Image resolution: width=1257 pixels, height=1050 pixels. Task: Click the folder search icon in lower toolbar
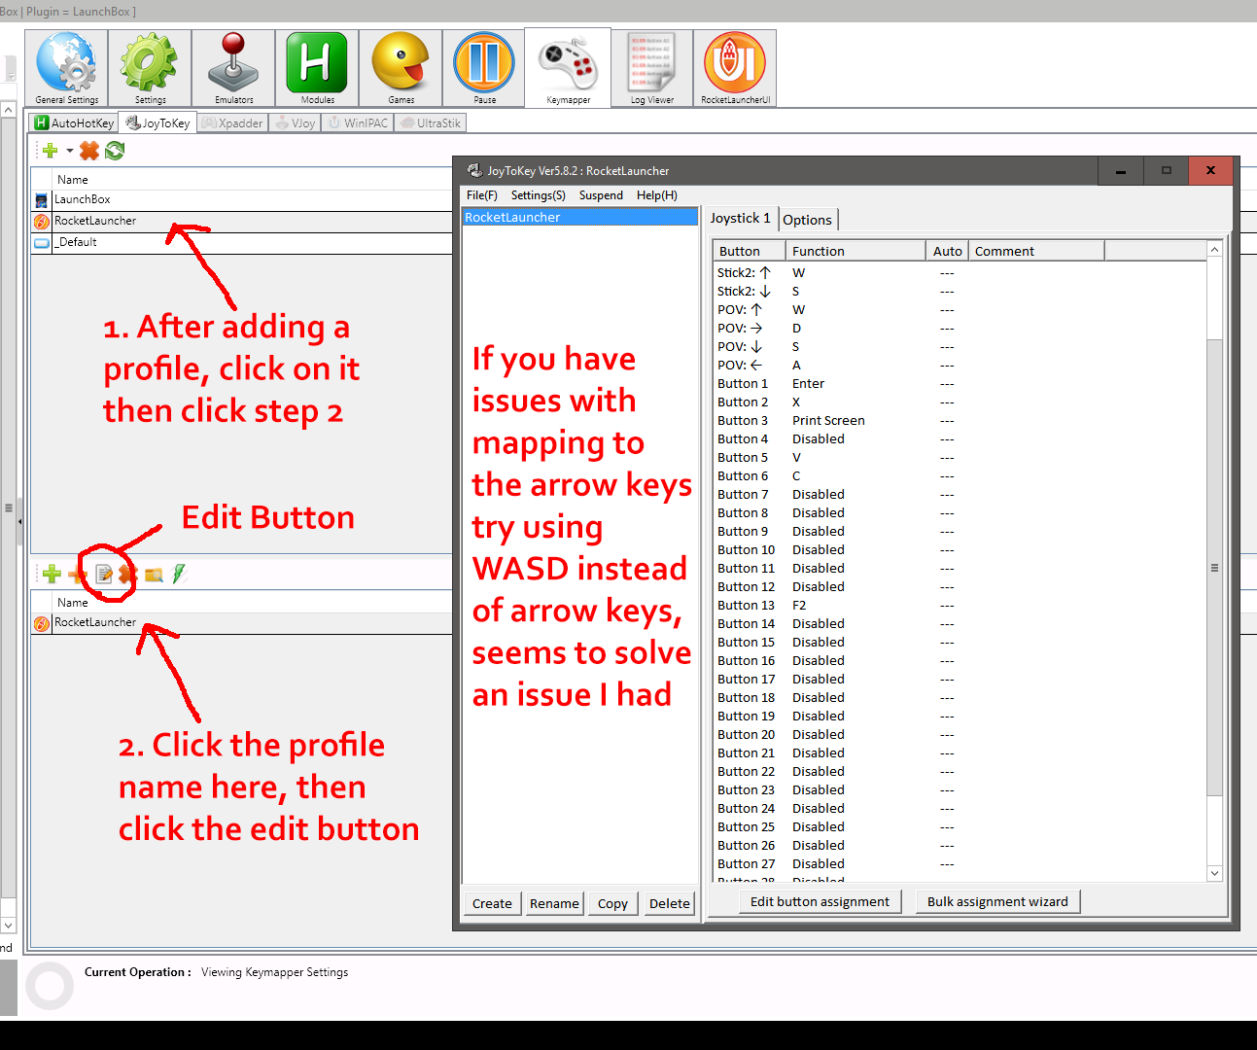point(154,575)
